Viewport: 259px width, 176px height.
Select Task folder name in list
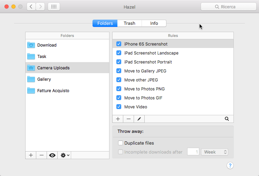[42, 57]
